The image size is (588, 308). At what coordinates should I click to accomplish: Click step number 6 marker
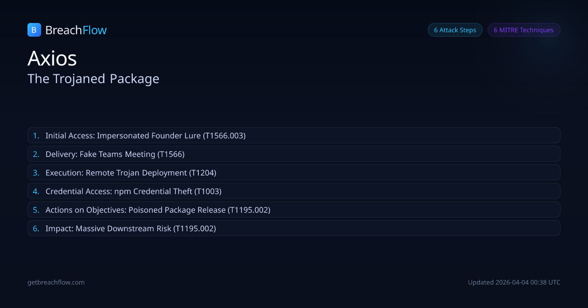click(x=36, y=228)
